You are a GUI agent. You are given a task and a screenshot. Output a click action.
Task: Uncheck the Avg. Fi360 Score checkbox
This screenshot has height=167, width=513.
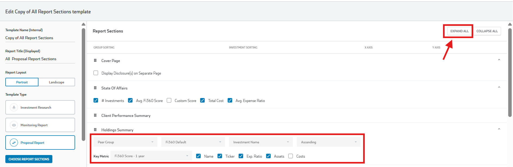(130, 100)
